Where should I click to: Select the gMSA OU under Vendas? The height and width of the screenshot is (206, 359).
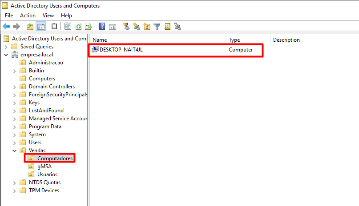(x=44, y=166)
